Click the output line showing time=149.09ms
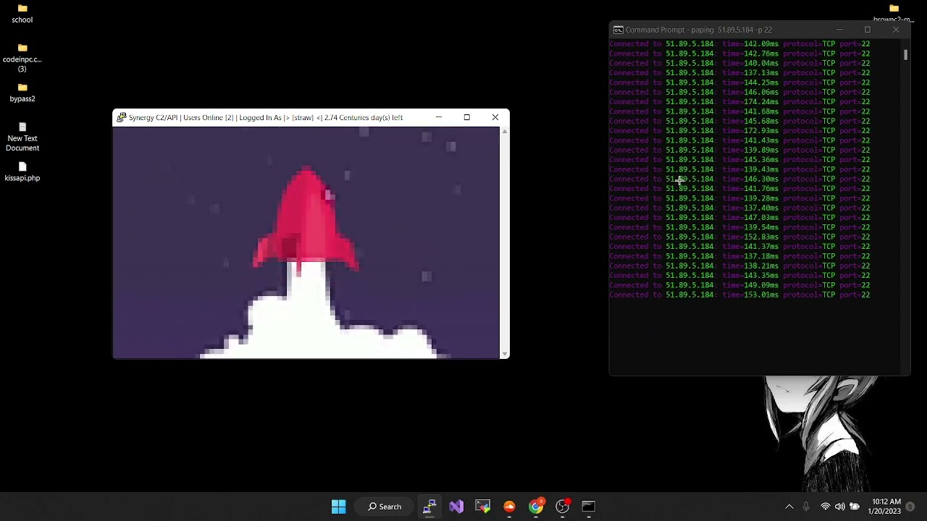 coord(739,285)
